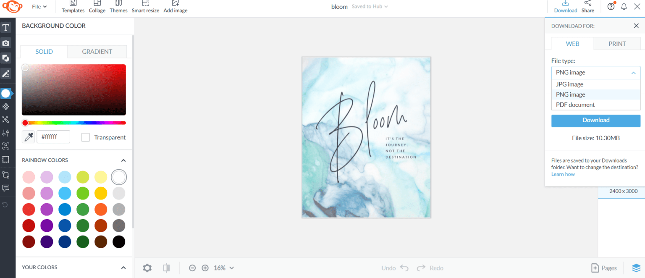Open the Photos camera tool
Screen dimensions: 645x278
coord(6,43)
